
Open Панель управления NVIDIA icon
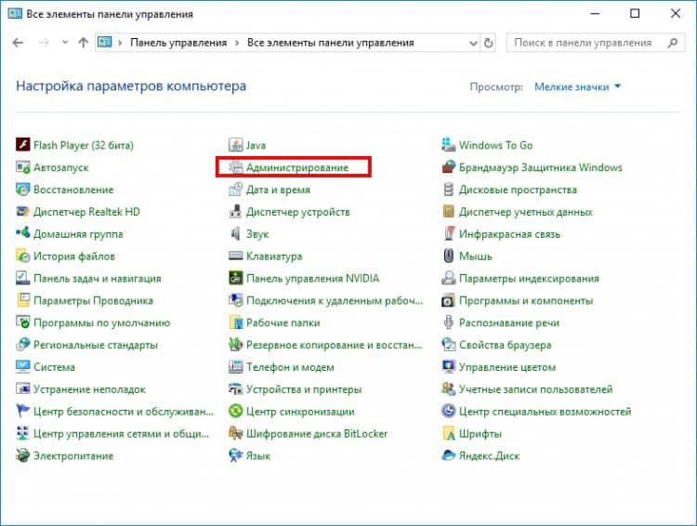(x=235, y=278)
